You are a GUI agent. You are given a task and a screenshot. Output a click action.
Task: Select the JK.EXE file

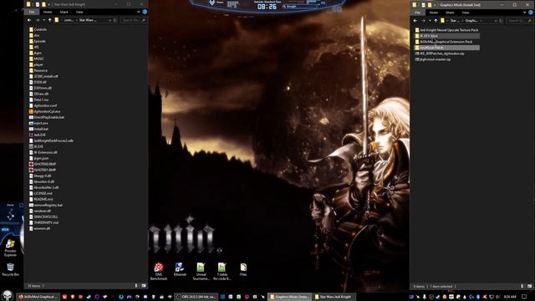37,146
